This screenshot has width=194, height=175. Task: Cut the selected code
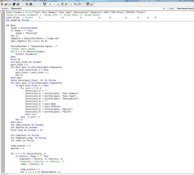[23, 4]
